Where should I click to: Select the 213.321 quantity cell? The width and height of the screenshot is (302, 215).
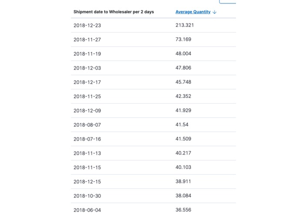point(185,25)
